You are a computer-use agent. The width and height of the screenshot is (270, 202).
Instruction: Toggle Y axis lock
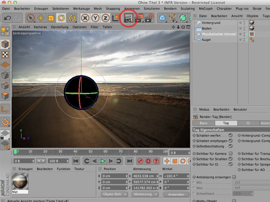(95, 18)
